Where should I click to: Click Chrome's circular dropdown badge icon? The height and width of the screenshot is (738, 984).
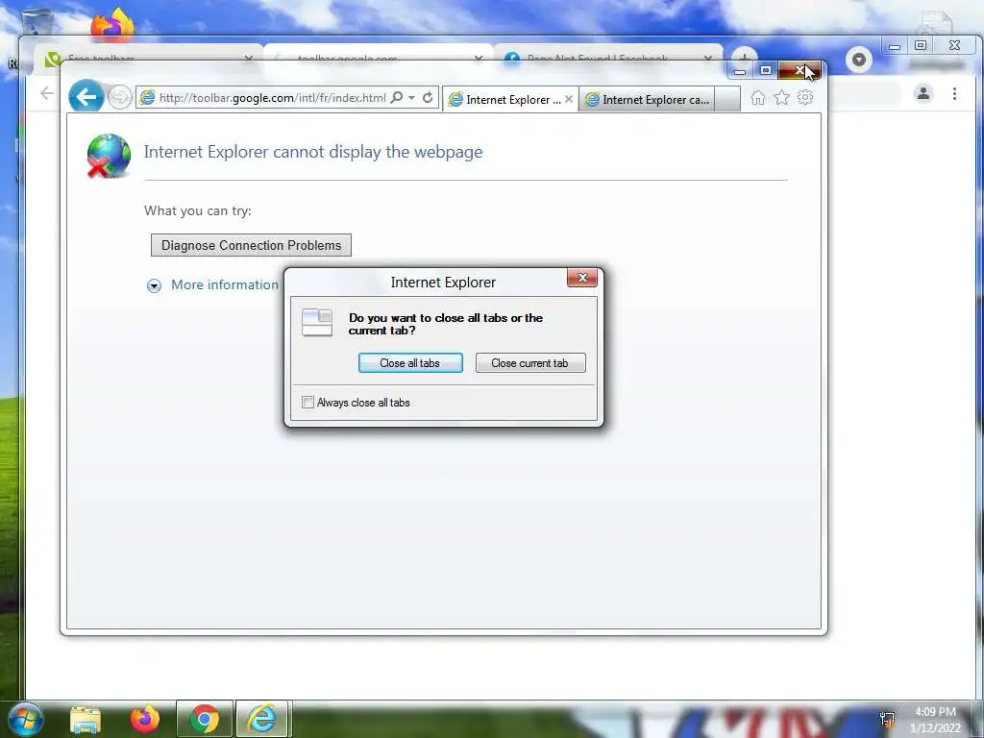point(858,60)
